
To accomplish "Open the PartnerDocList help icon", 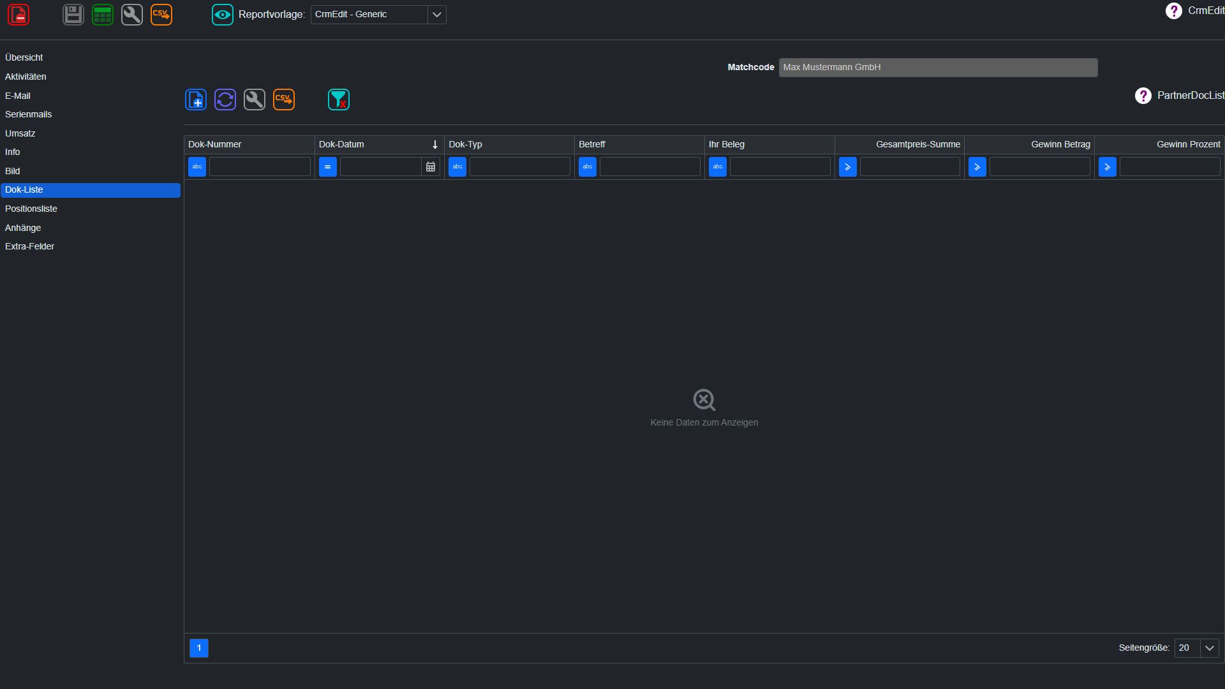I will (1143, 96).
